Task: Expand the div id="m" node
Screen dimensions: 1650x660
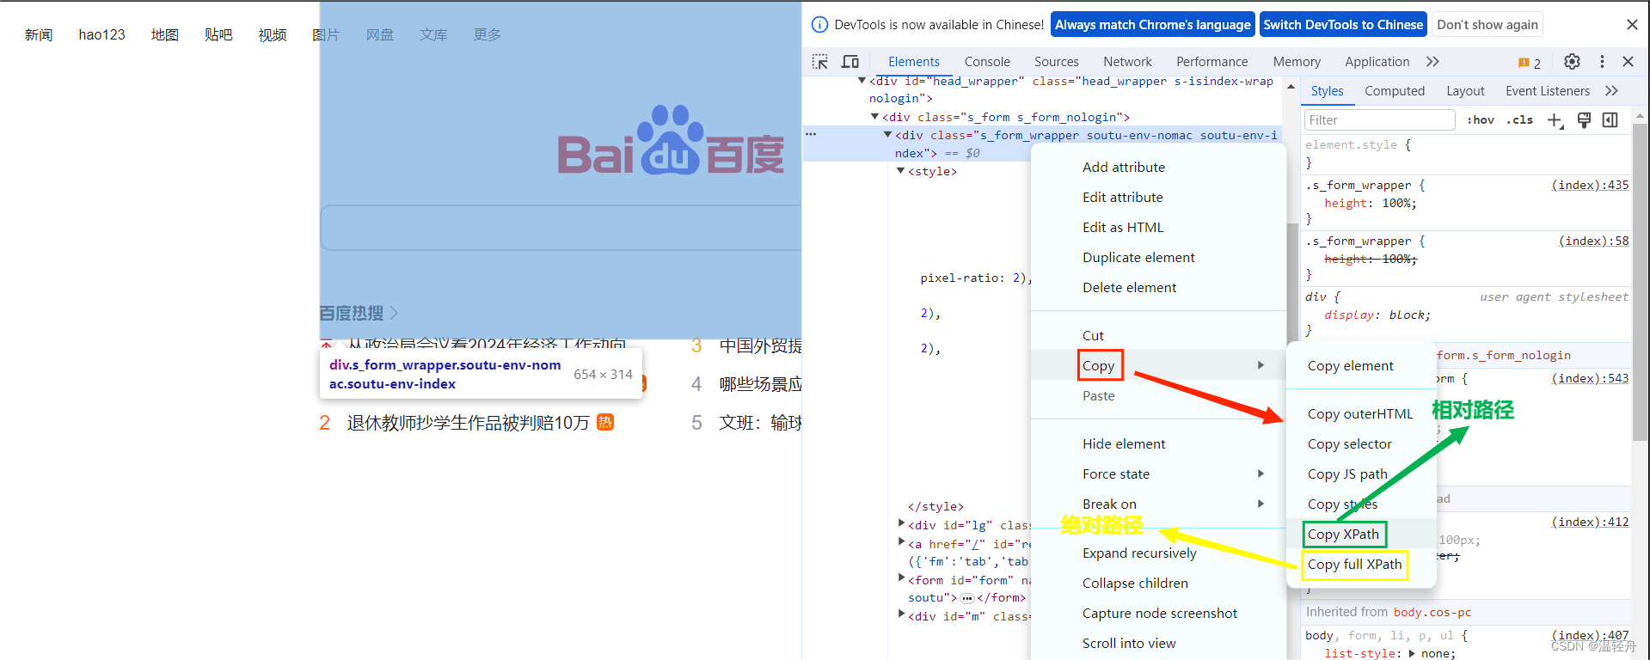Action: [901, 614]
